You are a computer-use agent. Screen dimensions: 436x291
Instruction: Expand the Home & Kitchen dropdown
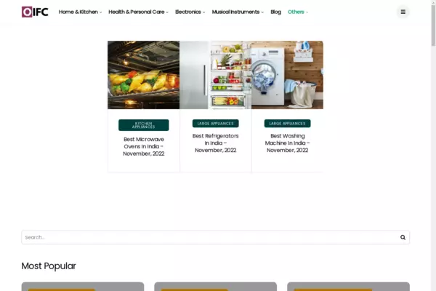point(80,12)
